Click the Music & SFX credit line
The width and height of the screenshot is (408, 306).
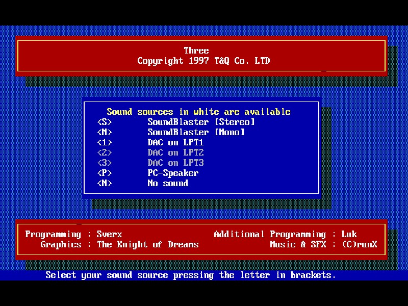[323, 244]
